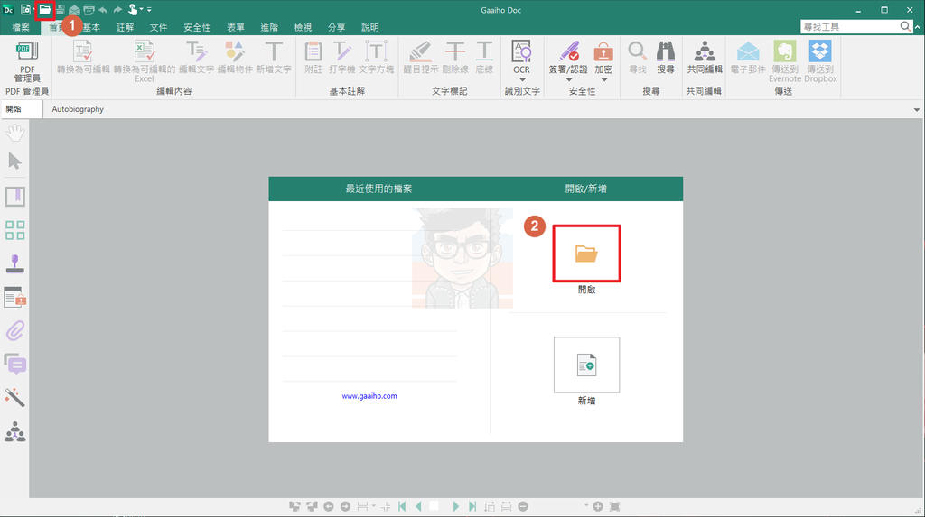Start 共同編輯 collaborative editing

pos(704,56)
